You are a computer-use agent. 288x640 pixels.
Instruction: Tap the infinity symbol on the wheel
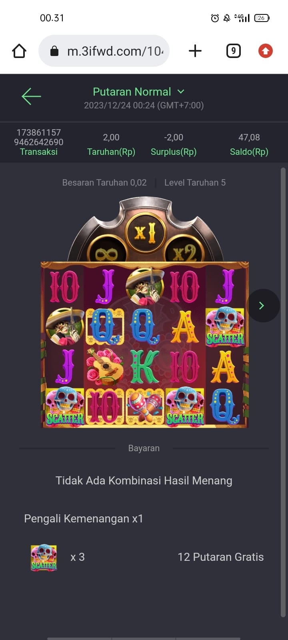[107, 252]
